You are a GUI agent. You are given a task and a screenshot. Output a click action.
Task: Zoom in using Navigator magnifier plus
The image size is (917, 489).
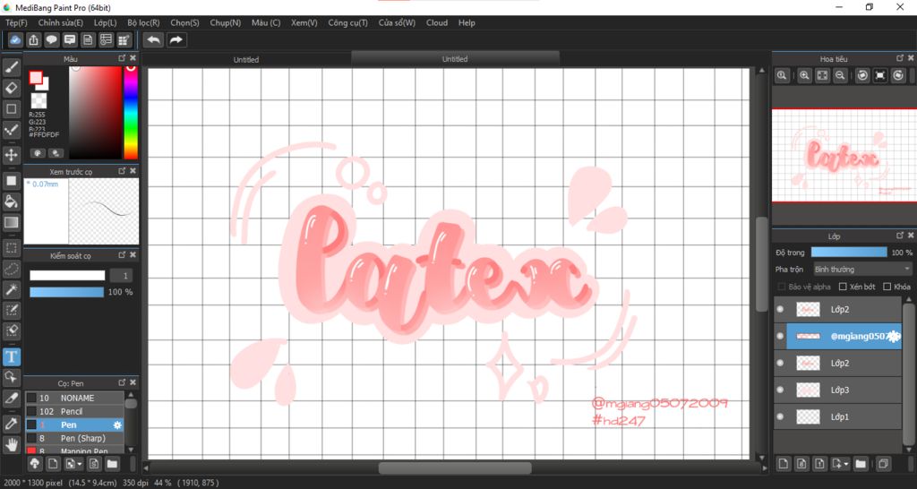coord(804,75)
